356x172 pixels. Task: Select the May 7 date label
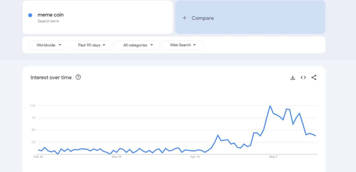click(273, 157)
